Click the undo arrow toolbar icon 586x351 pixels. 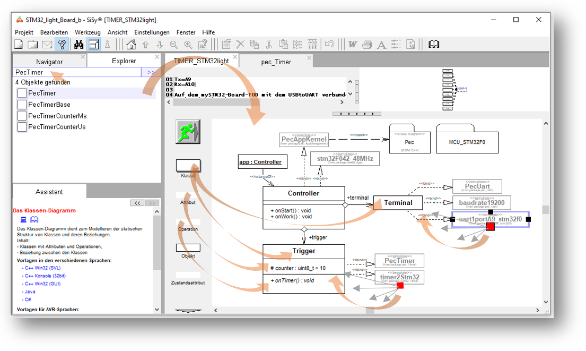(329, 45)
